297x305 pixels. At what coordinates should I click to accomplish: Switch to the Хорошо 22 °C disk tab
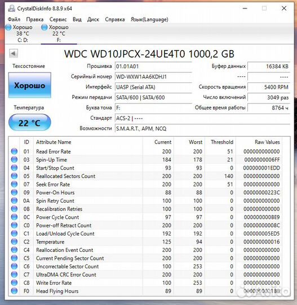[59, 33]
